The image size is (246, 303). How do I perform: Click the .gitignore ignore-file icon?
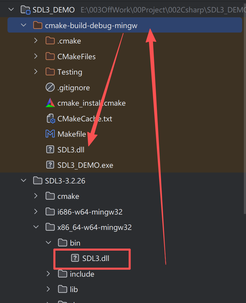click(50, 87)
